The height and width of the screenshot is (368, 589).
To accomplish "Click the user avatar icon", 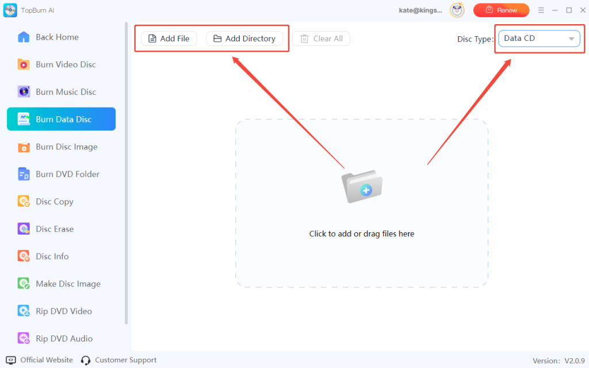I will pos(457,10).
